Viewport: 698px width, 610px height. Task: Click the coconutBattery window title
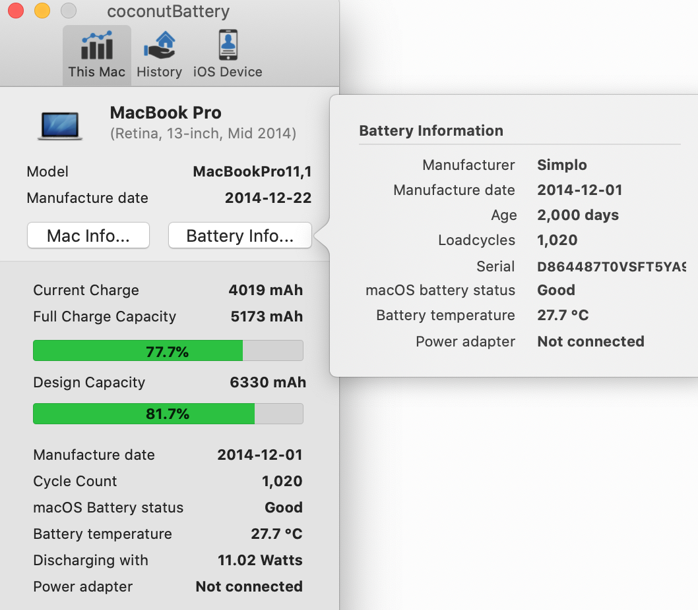tap(168, 11)
